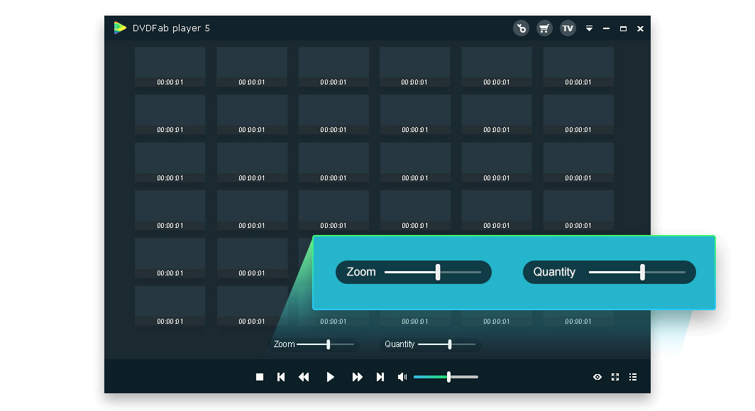Screen dimensions: 755x411
Task: Open the shopping cart store
Action: pos(544,28)
